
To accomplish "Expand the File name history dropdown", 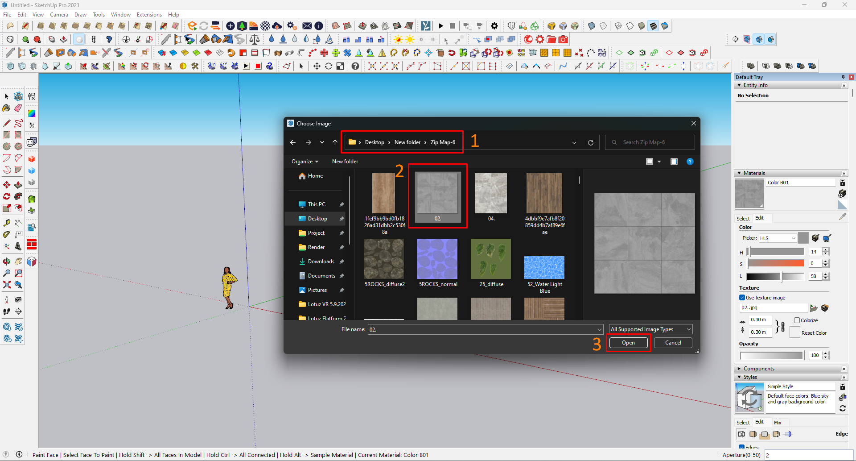I will click(599, 329).
